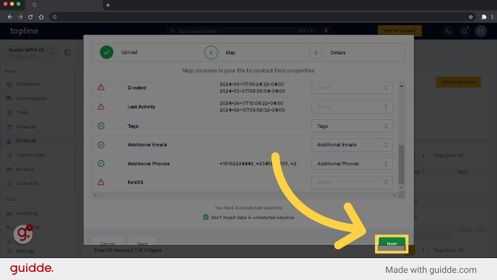The width and height of the screenshot is (497, 280).
Task: Click the warning triangle icon next to field13
Action: pyautogui.click(x=101, y=182)
